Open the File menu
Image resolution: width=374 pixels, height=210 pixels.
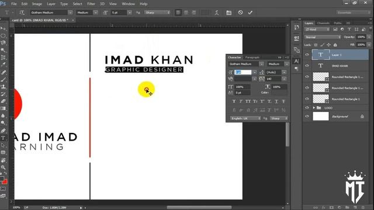tap(14, 4)
